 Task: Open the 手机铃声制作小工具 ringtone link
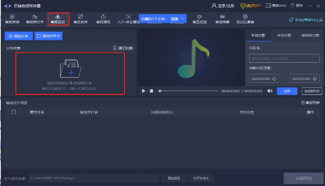click(306, 20)
